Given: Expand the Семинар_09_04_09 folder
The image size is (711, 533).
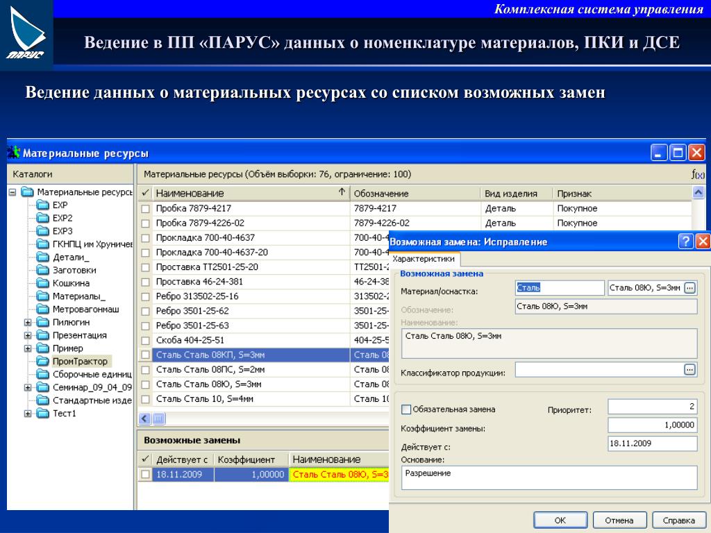Looking at the screenshot, I should point(28,387).
